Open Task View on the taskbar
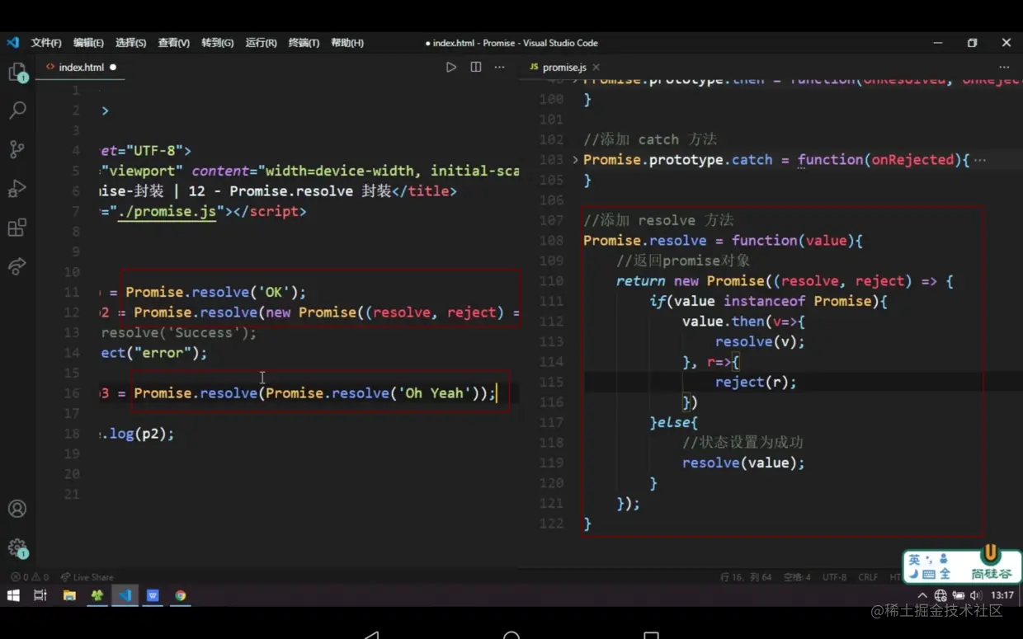Image resolution: width=1023 pixels, height=639 pixels. (40, 595)
